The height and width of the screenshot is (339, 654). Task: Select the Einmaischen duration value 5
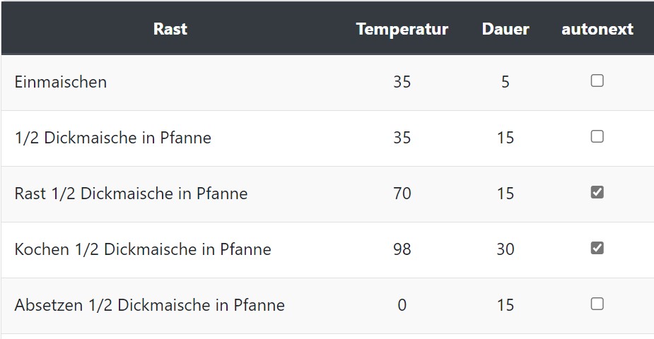pos(506,82)
